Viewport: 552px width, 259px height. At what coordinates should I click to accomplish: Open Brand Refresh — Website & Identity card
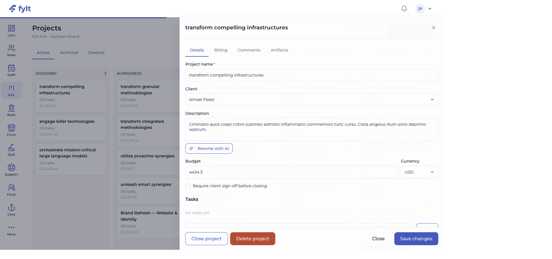click(x=148, y=223)
